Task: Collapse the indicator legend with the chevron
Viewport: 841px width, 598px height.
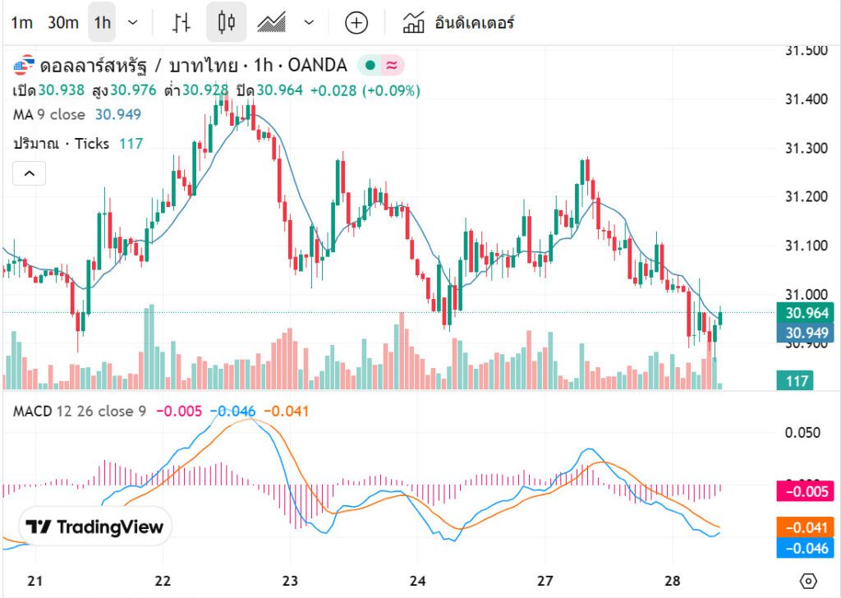Action: point(29,173)
